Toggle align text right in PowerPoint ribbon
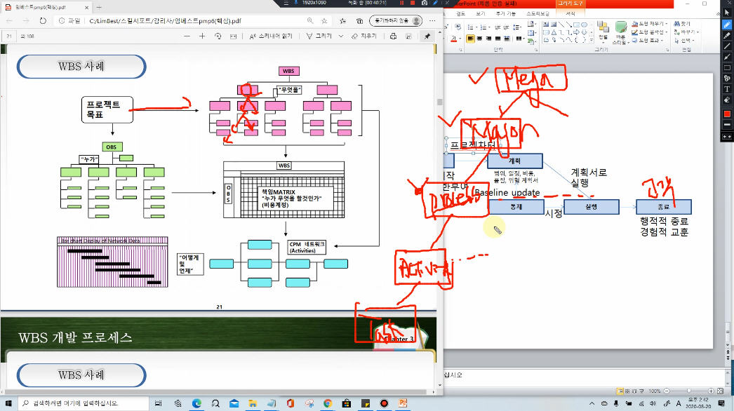This screenshot has width=734, height=411. (489, 39)
